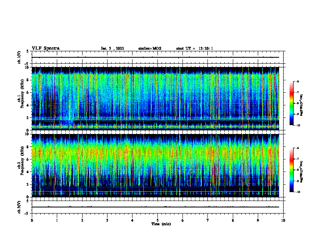Click ch.1 'Frequency (kHz)' axis label
The image size is (319, 247).
point(22,94)
